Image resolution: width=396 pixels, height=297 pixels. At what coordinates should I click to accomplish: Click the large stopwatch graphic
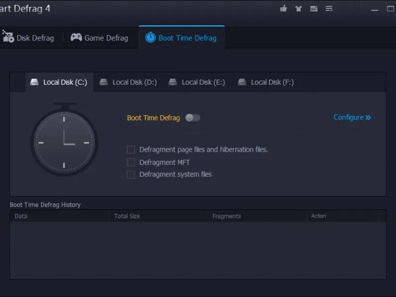tap(64, 139)
